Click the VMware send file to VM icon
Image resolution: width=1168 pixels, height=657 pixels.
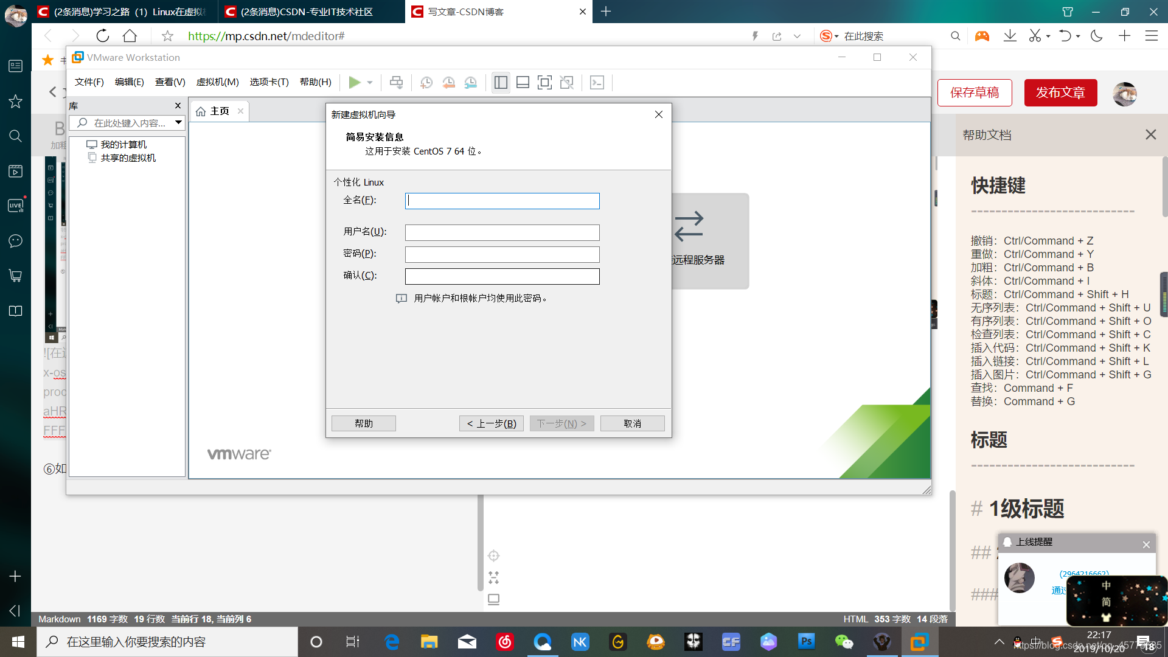[395, 82]
